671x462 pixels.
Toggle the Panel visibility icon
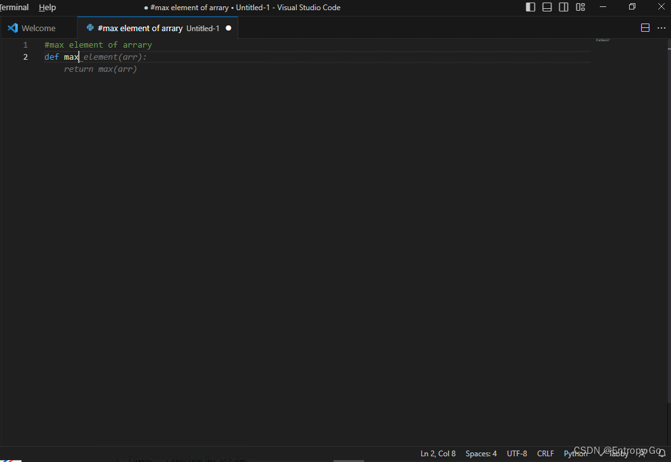point(547,6)
